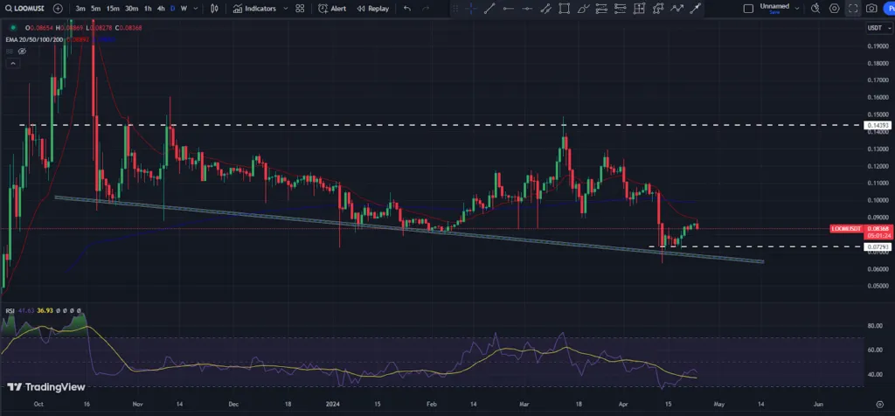Select the 30m interval
This screenshot has width=895, height=416.
[131, 9]
